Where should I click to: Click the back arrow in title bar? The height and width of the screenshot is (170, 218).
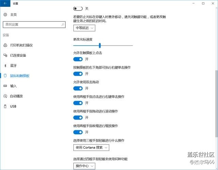[x=5, y=3]
